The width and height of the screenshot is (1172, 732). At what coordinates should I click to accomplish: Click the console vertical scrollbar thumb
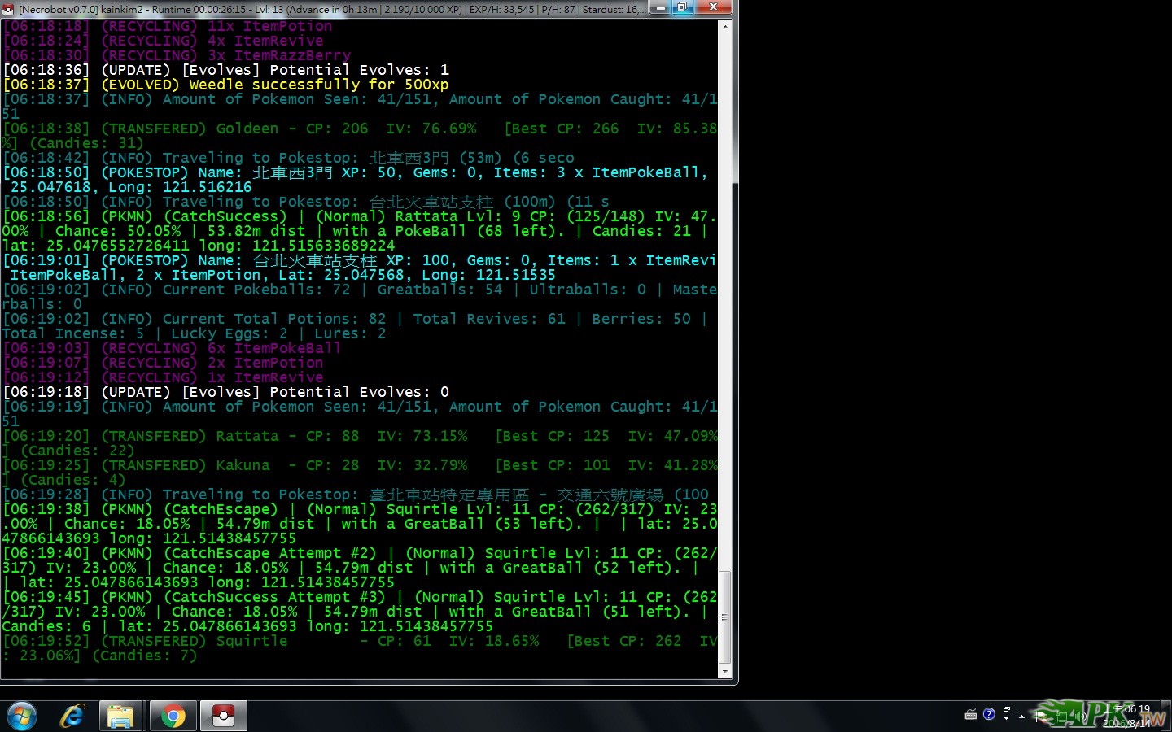point(725,617)
